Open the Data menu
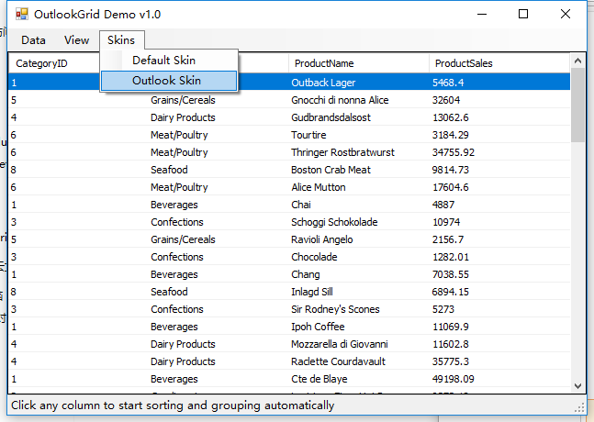The image size is (594, 422). click(x=33, y=40)
